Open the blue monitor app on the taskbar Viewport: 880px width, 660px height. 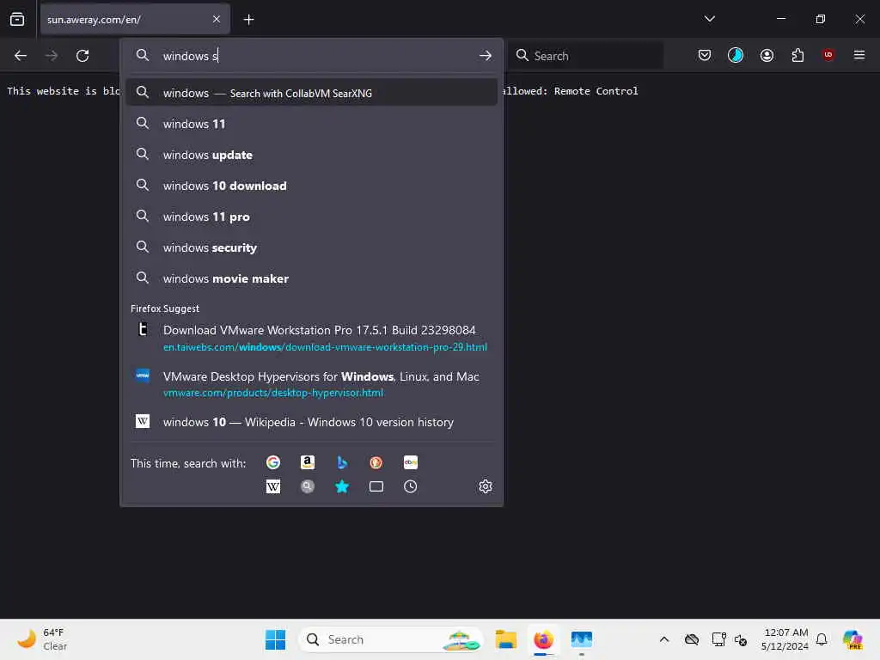click(582, 639)
